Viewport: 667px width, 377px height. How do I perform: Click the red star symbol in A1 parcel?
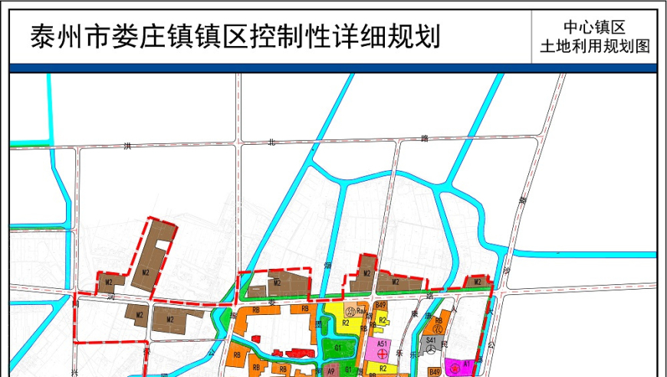452,369
